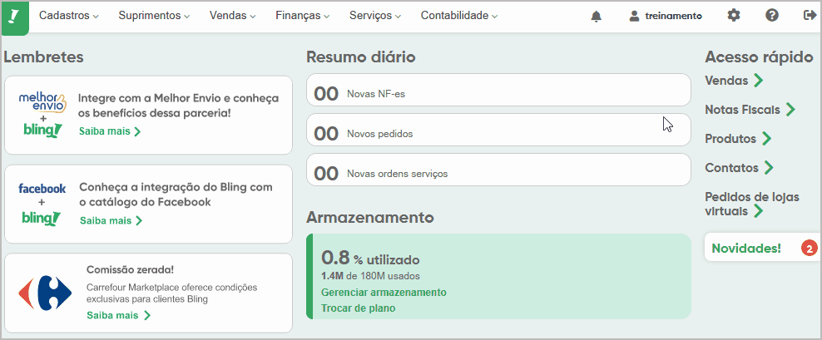The image size is (822, 340).
Task: Click the Facebook plus Bling logo
Action: 42,204
